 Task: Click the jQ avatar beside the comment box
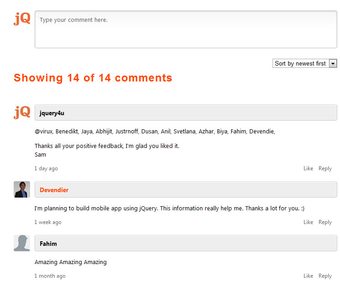coord(22,19)
